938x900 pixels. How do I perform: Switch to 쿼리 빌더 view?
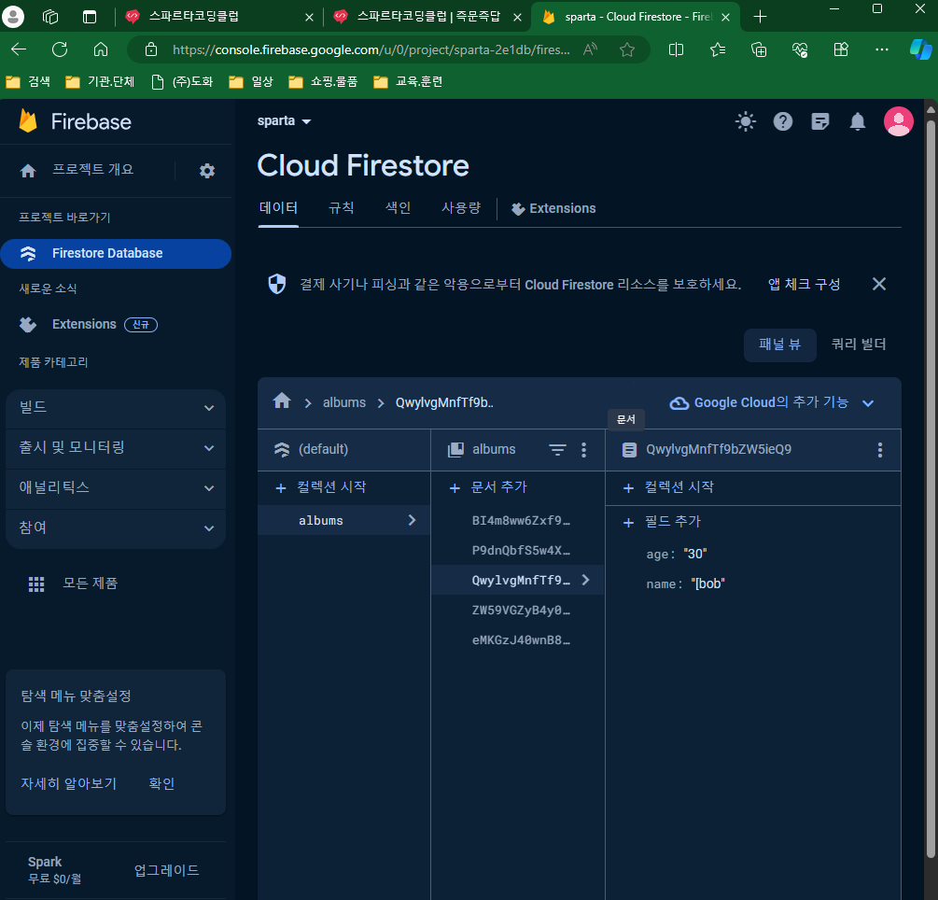pyautogui.click(x=859, y=345)
